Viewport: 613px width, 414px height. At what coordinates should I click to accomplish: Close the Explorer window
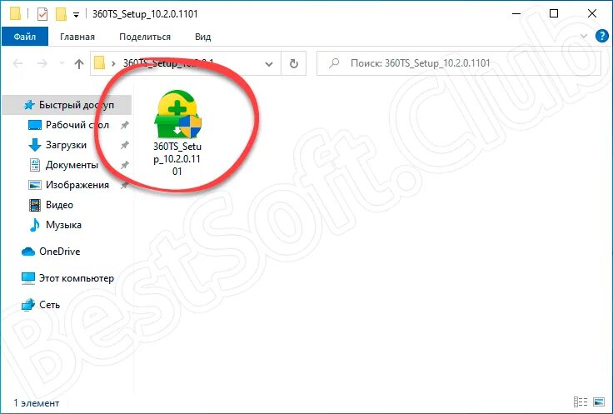point(592,13)
